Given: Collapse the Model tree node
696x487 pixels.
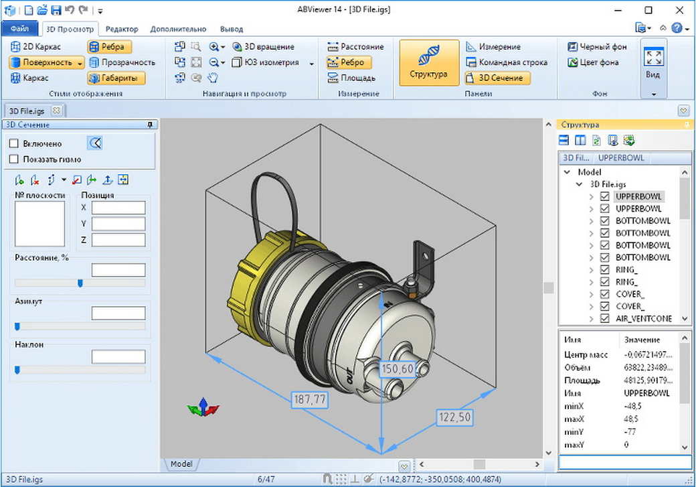Looking at the screenshot, I should [x=567, y=172].
